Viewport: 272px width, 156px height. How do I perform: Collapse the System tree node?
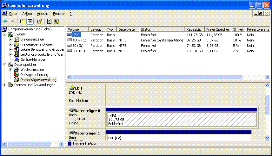(x=5, y=34)
